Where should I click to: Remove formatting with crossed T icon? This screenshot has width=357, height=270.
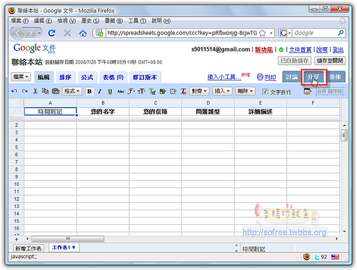pyautogui.click(x=183, y=91)
